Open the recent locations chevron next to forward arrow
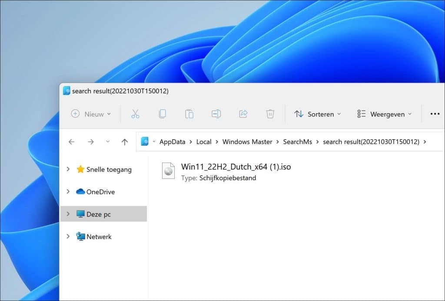Image resolution: width=445 pixels, height=301 pixels. (x=107, y=142)
